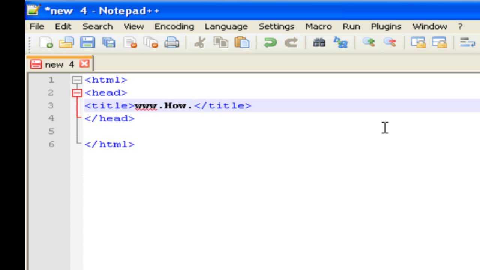480x270 pixels.
Task: Open the Plugins menu
Action: tap(386, 27)
